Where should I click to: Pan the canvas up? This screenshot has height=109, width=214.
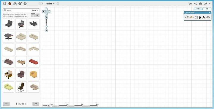(46, 9)
